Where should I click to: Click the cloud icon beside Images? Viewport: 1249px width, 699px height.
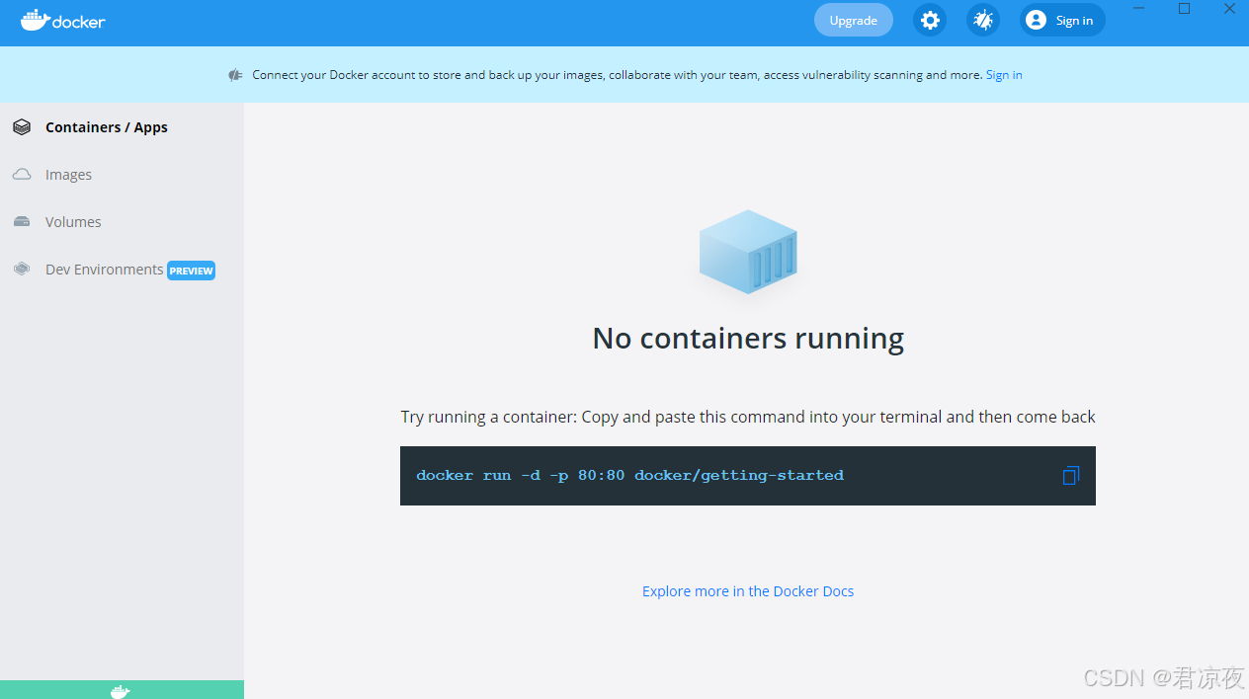[22, 175]
